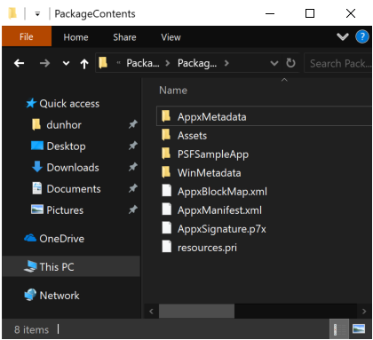Switch to Large icons view in status bar

click(x=359, y=329)
